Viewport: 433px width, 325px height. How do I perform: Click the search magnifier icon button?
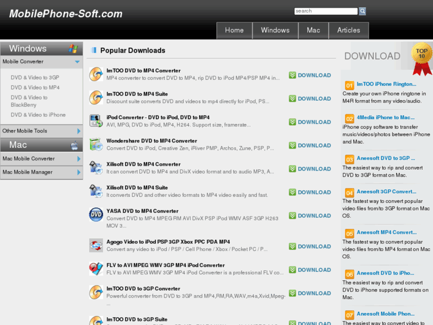[362, 11]
